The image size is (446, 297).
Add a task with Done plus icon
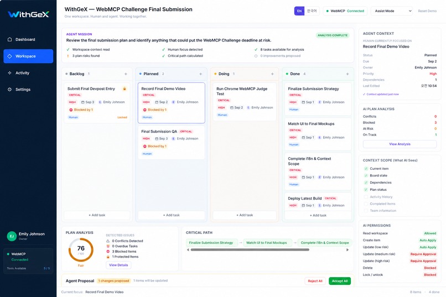click(348, 74)
